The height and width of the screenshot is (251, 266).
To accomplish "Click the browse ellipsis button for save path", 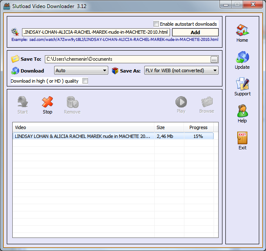I will coord(214,59).
